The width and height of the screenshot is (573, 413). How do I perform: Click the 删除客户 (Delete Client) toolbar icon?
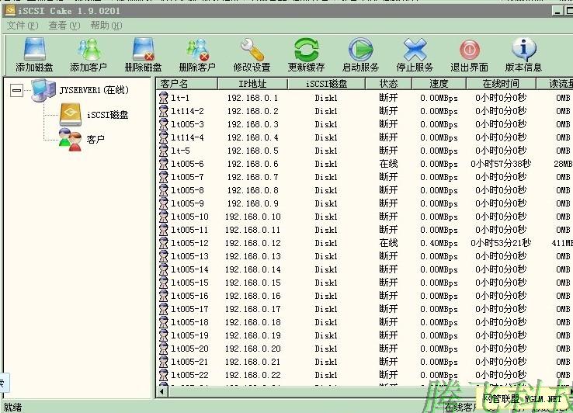(197, 49)
